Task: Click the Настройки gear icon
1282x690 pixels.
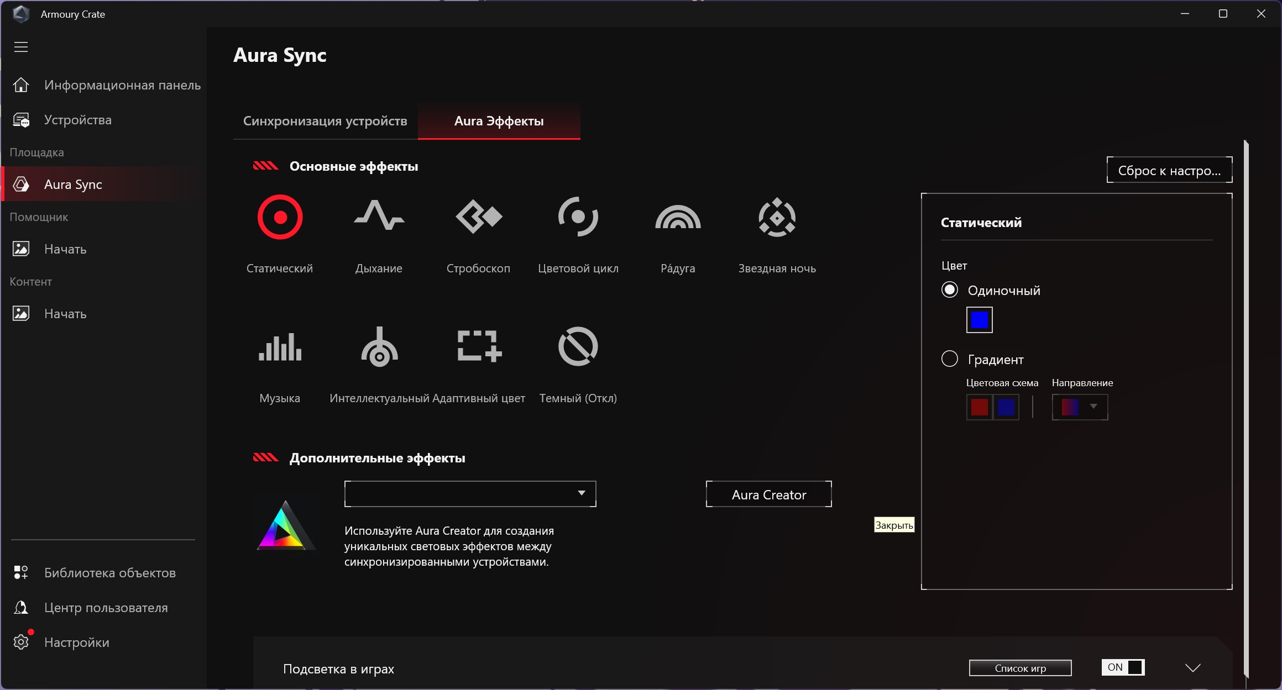Action: click(21, 642)
